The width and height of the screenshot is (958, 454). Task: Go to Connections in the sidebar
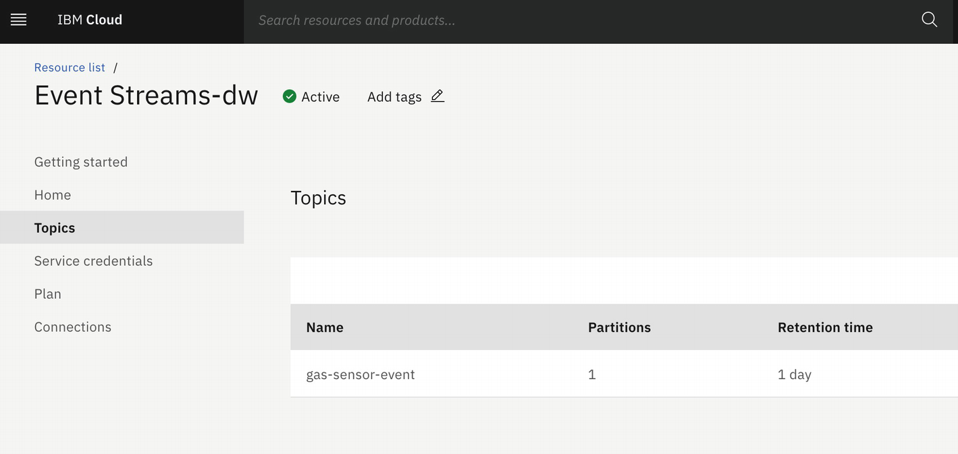tap(73, 327)
